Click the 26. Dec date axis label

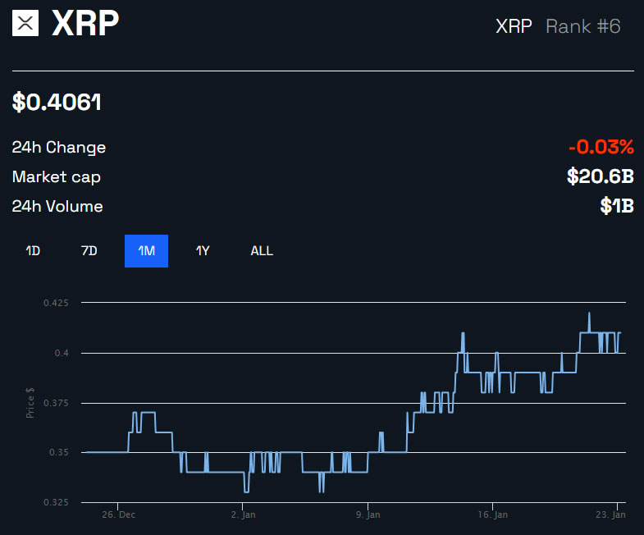[x=117, y=515]
